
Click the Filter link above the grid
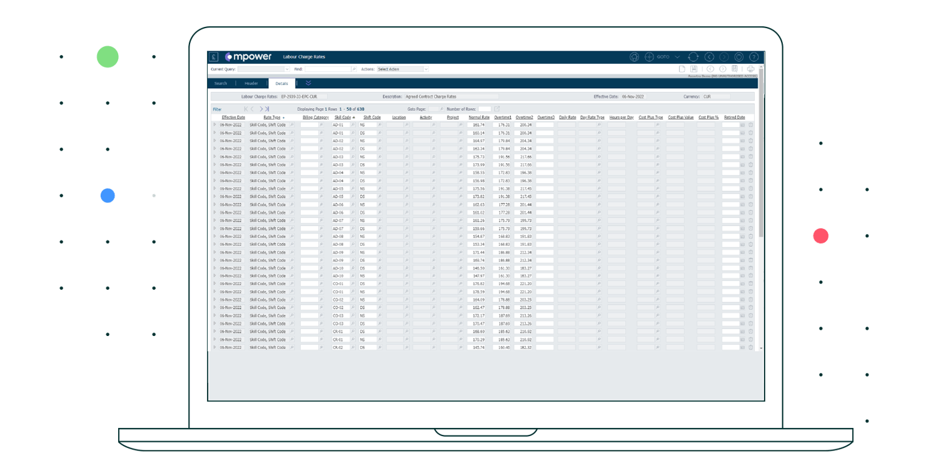click(217, 109)
